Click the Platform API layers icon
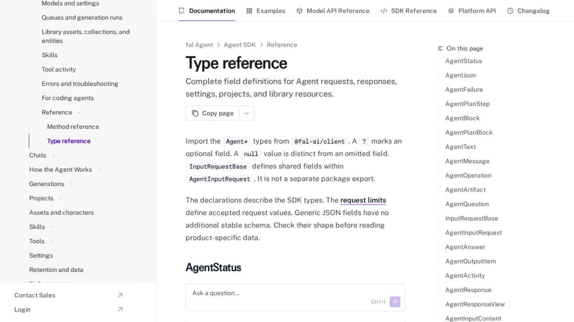Screen dimensions: 574x322 [451, 10]
